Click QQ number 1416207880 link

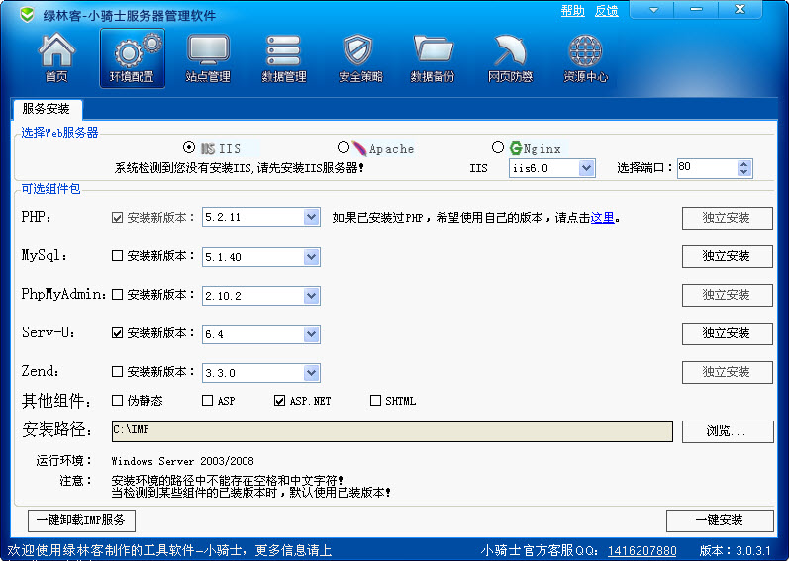coord(642,551)
